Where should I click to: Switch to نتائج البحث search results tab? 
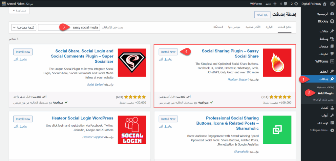284,27
